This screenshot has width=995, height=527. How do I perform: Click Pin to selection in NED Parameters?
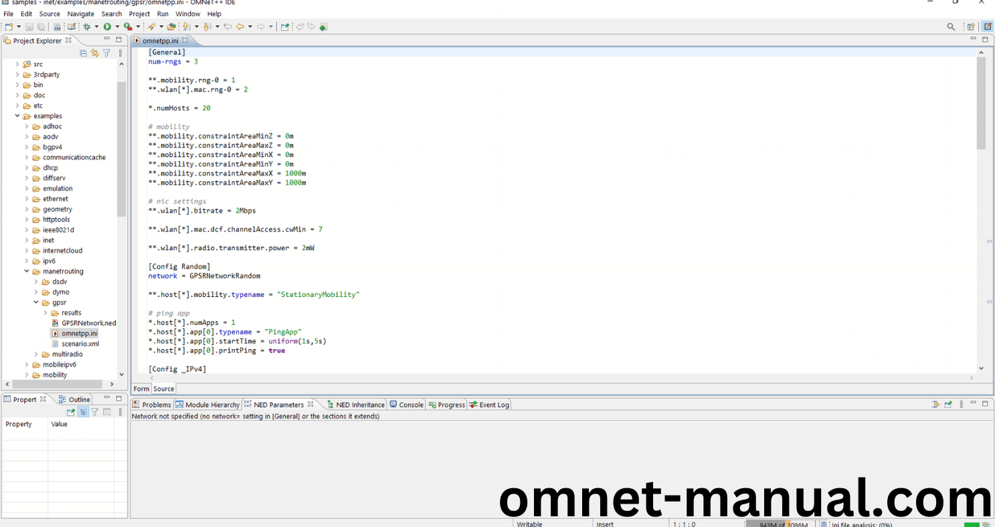coord(948,404)
